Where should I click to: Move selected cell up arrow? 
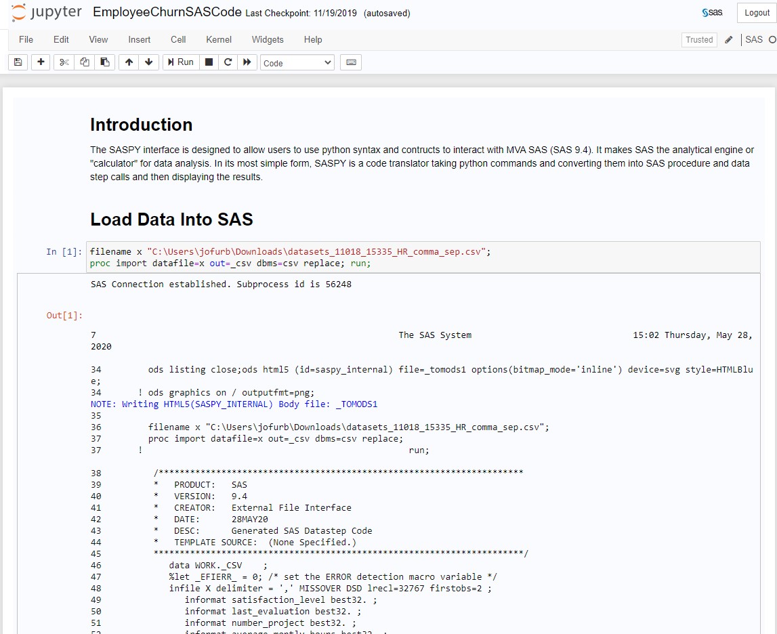(x=129, y=62)
